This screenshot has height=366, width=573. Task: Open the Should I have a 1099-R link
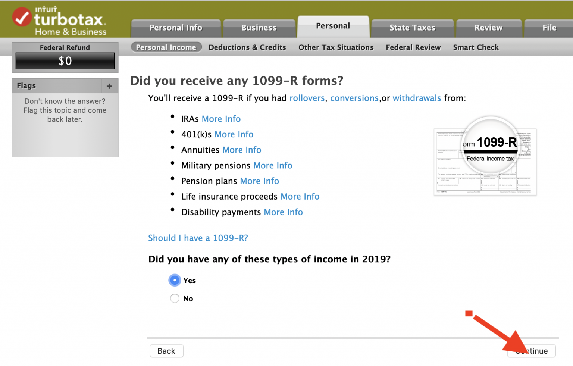198,238
